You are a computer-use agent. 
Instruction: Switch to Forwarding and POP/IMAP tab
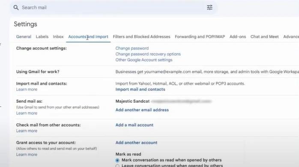coord(200,36)
